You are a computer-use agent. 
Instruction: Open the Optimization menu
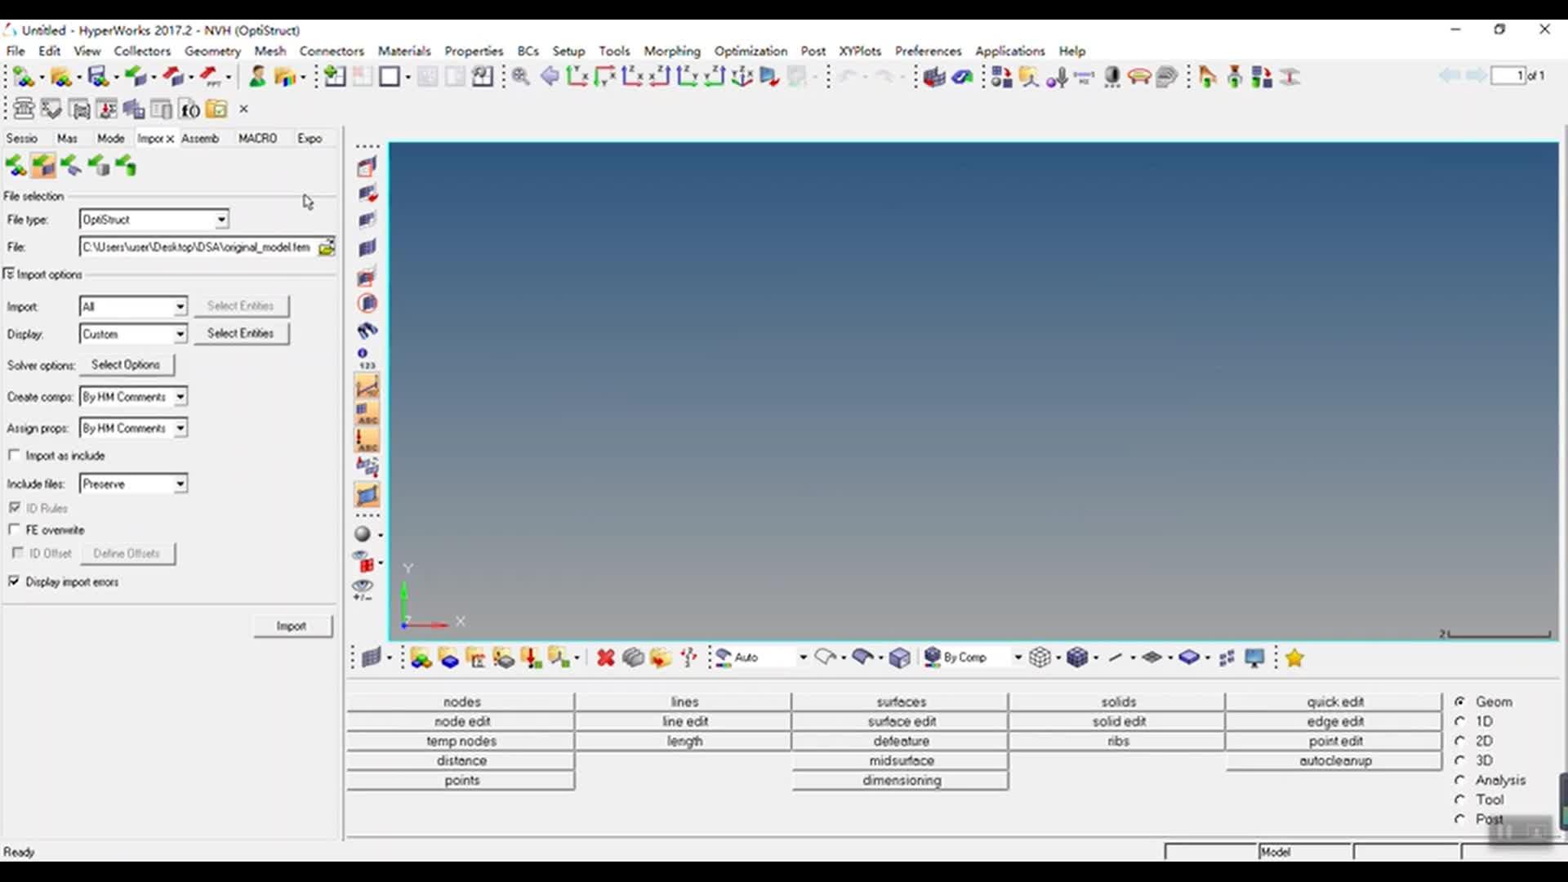750,51
